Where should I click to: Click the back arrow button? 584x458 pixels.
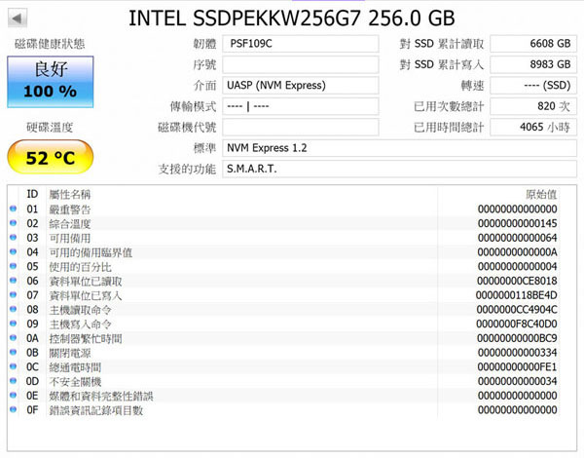tap(18, 19)
